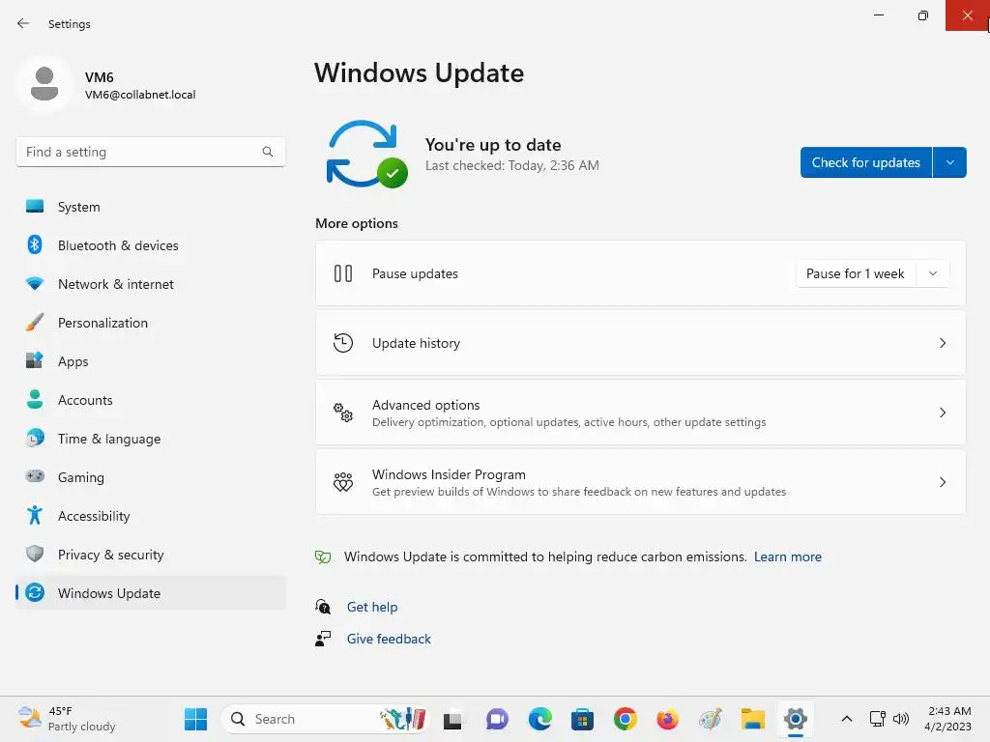The width and height of the screenshot is (990, 742).
Task: Open Firefox from the taskbar
Action: pos(667,719)
